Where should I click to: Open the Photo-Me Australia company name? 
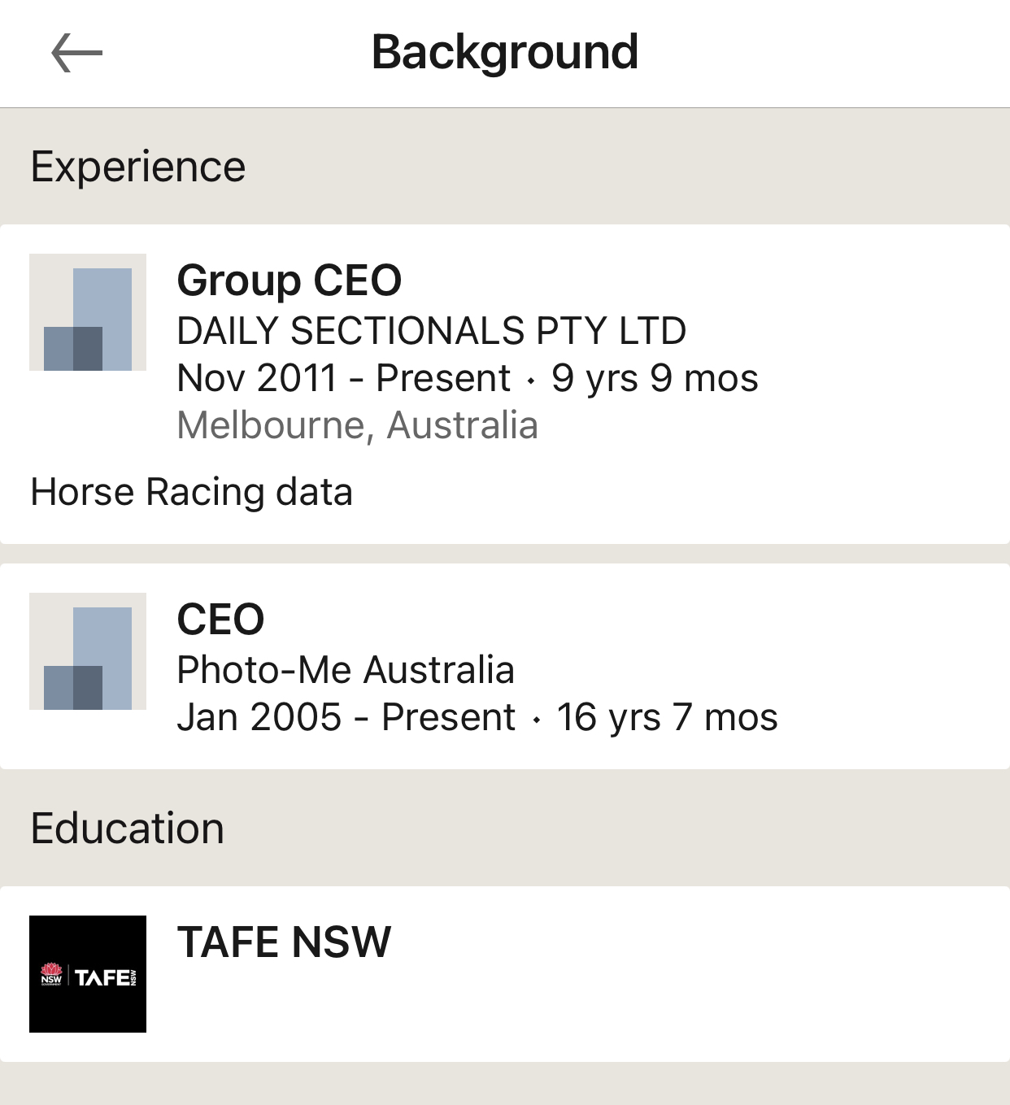(x=346, y=670)
